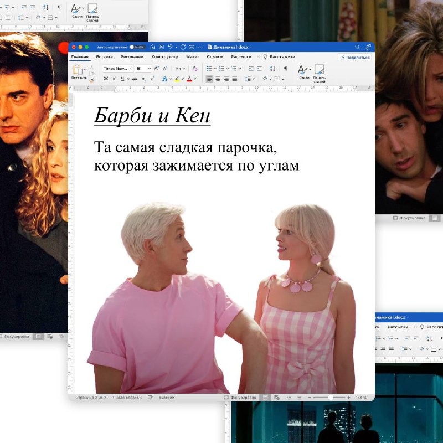Adjust the zoom slider in the status bar

point(331,398)
